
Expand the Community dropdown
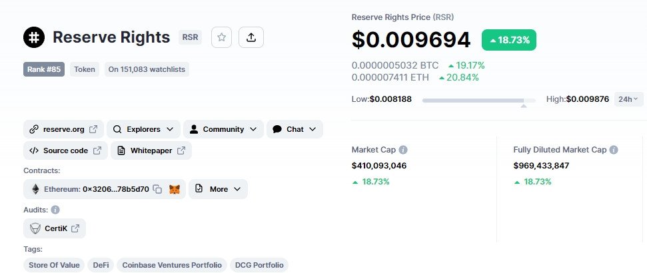point(223,129)
